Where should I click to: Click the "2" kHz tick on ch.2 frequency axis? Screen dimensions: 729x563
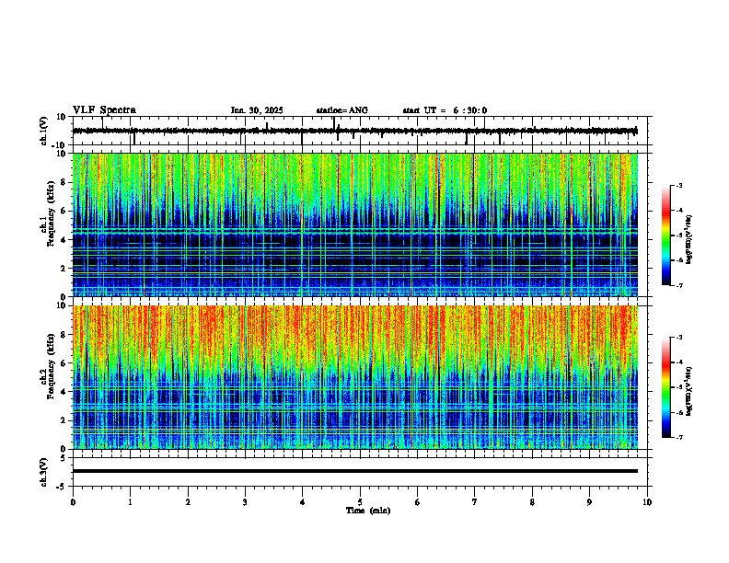click(x=64, y=420)
